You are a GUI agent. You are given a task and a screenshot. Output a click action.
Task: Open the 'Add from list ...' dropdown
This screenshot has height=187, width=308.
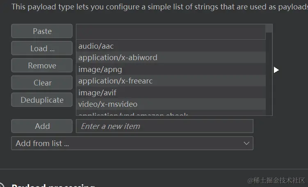pyautogui.click(x=132, y=143)
